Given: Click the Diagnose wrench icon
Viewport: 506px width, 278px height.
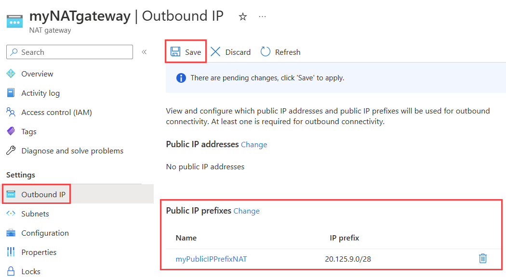Looking at the screenshot, I should pyautogui.click(x=11, y=151).
